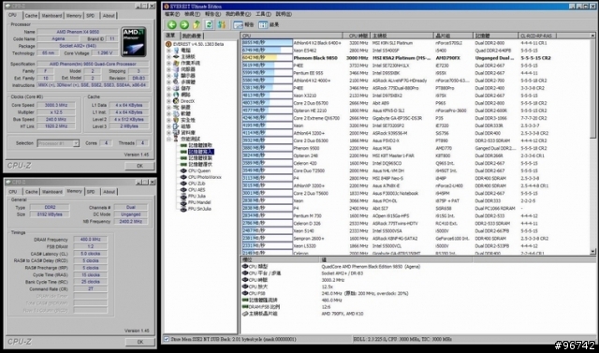Image resolution: width=599 pixels, height=353 pixels.
Task: Click the results list scrollbar up arrow
Action: tap(592, 36)
